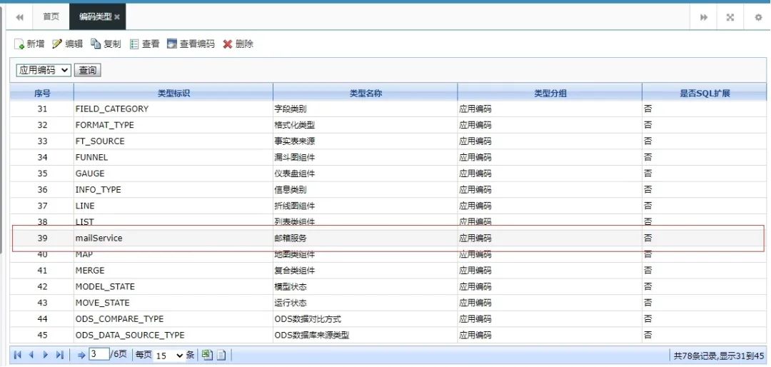This screenshot has width=771, height=367.
Task: Click the 仪表盘组件 cell
Action: click(366, 174)
